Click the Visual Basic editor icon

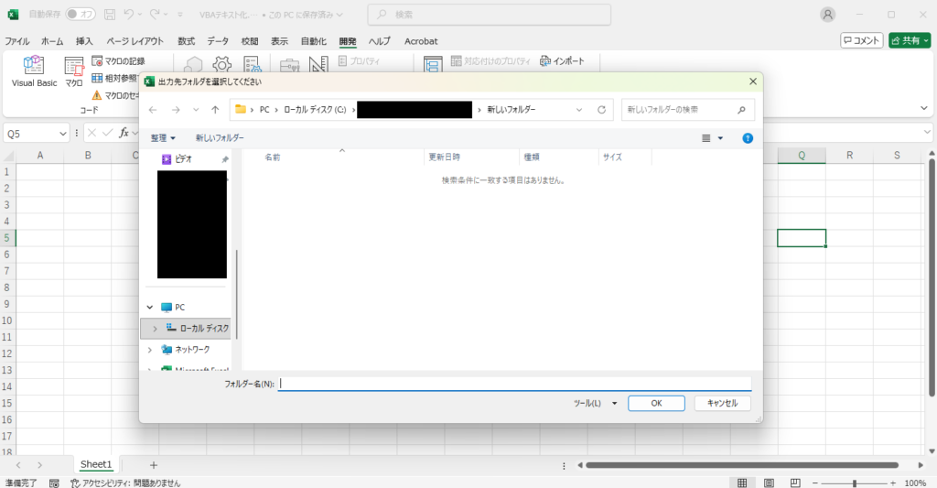(34, 68)
